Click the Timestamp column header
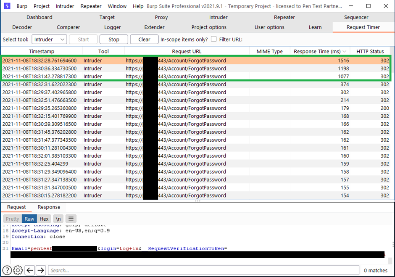 coord(42,51)
